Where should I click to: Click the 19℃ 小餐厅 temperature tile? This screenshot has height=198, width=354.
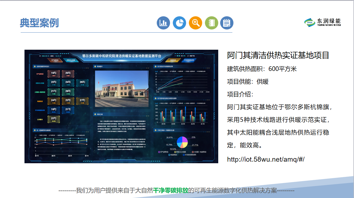pyautogui.click(x=54, y=74)
